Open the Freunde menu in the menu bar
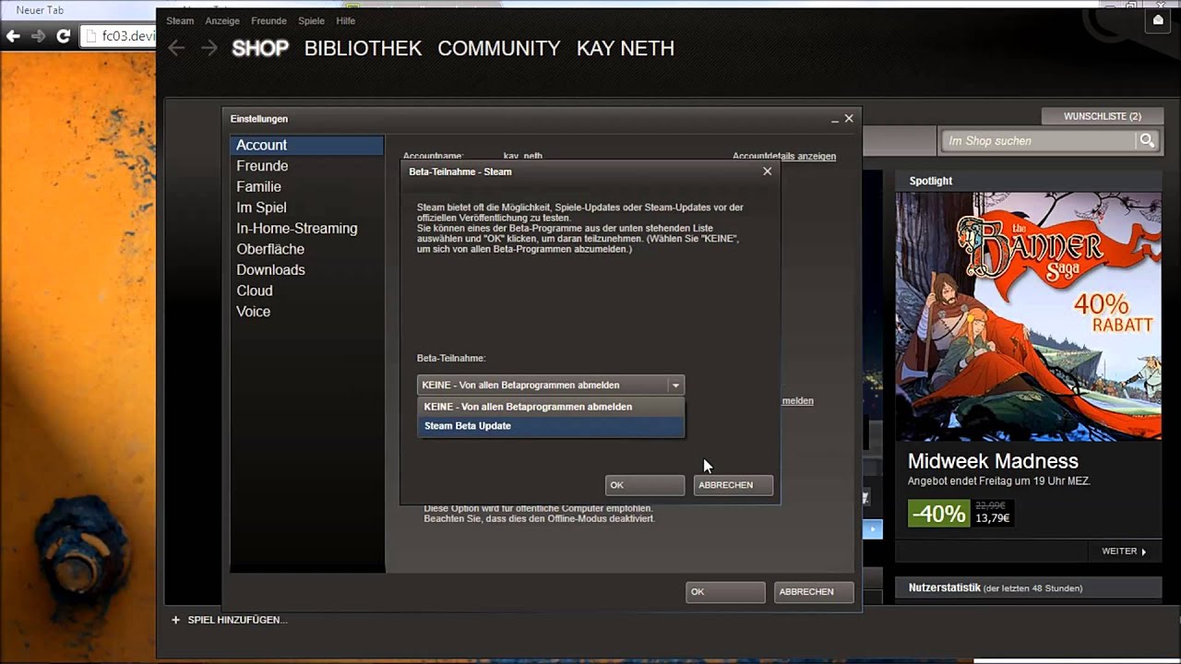Image resolution: width=1181 pixels, height=664 pixels. point(268,20)
